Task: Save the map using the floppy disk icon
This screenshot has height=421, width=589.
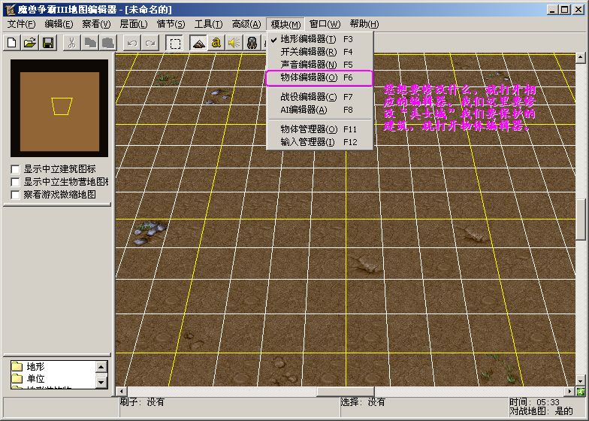Action: pos(47,43)
